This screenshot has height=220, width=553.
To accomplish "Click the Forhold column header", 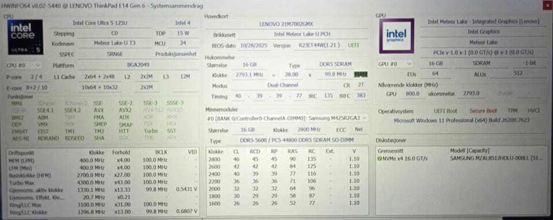I will point(121,152).
